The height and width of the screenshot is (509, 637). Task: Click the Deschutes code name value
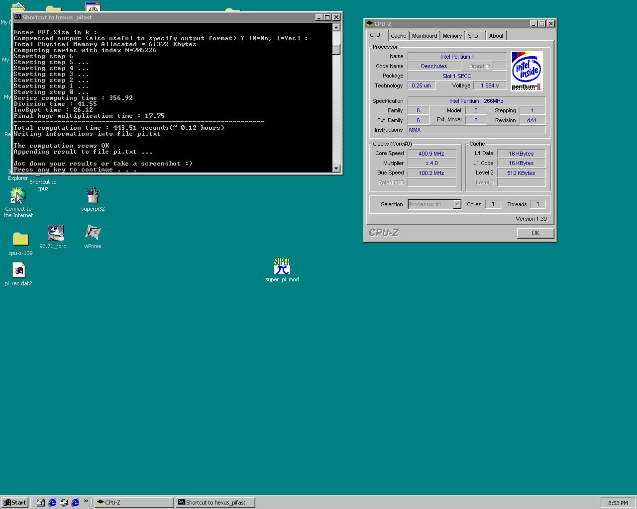point(434,66)
